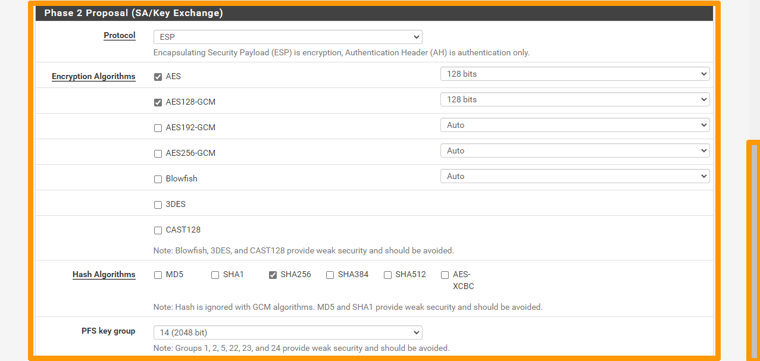Click the Hash Algorithms help link
This screenshot has height=361, width=760.
point(104,274)
